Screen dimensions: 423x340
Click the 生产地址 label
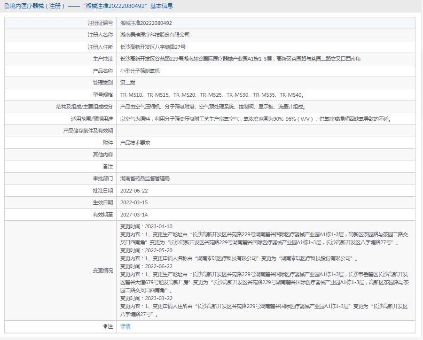(x=103, y=59)
